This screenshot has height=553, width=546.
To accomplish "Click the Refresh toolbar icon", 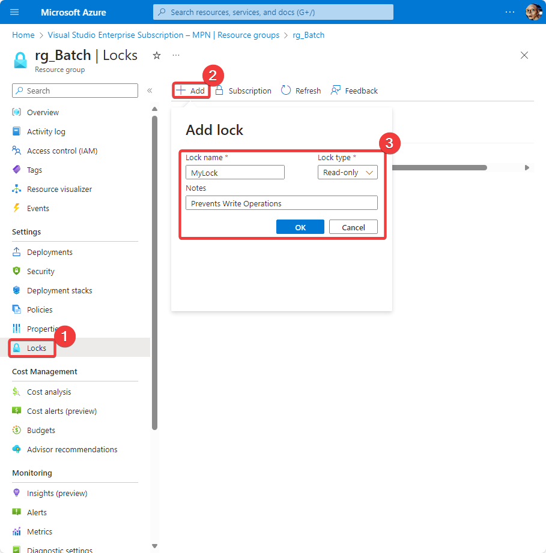I will tap(286, 91).
